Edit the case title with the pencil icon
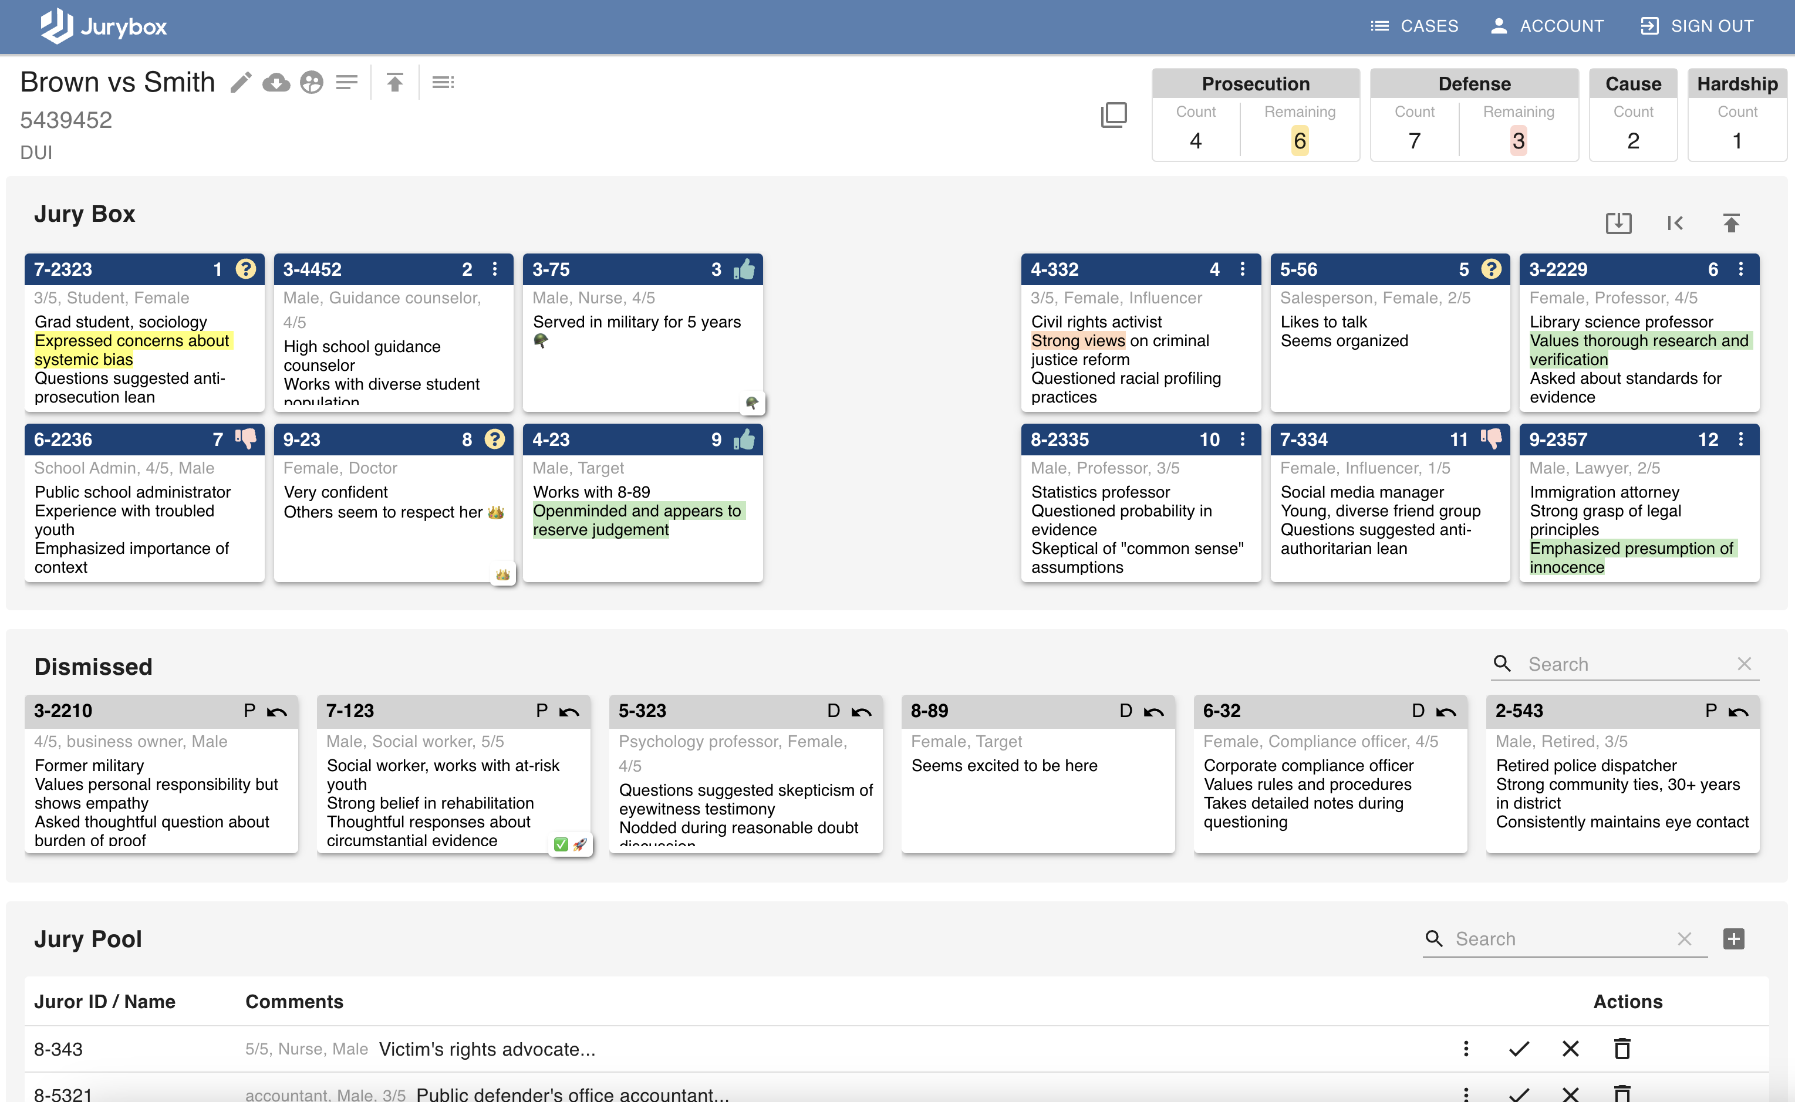The image size is (1795, 1102). pyautogui.click(x=241, y=82)
